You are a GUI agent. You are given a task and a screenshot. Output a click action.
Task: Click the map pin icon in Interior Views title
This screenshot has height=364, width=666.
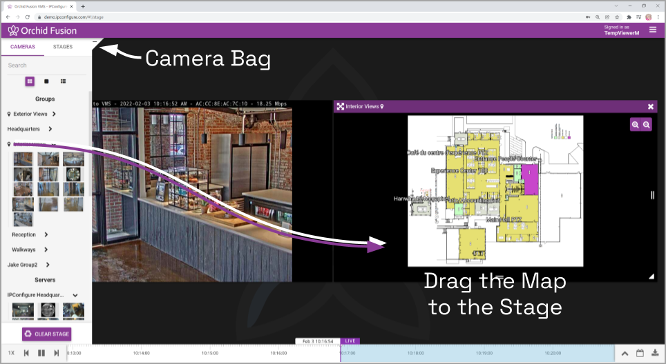(x=382, y=107)
